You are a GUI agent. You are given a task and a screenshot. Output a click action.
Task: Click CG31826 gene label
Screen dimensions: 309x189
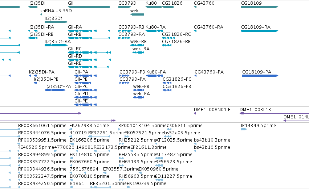point(172,3)
